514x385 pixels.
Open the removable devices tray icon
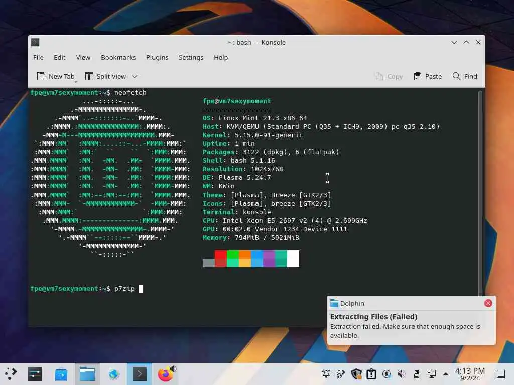416,374
